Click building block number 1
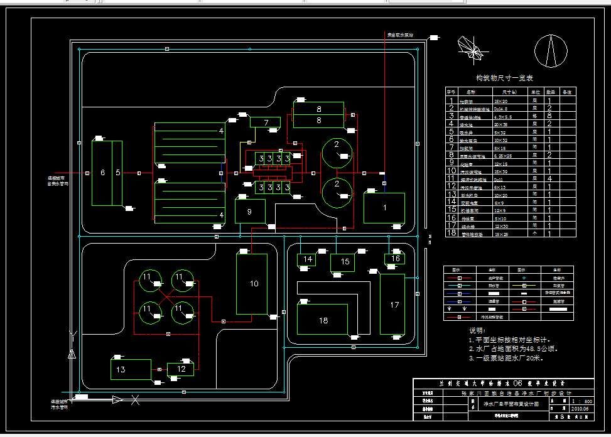Image resolution: width=611 pixels, height=437 pixels. pyautogui.click(x=384, y=208)
